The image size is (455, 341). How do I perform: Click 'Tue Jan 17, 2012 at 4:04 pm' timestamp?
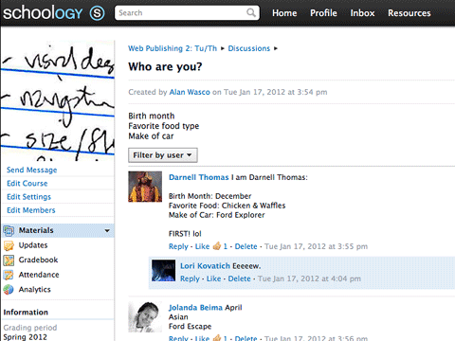click(x=309, y=278)
